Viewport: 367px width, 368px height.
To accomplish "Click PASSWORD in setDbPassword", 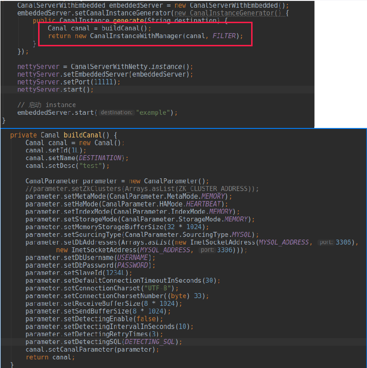I will click(x=132, y=265).
